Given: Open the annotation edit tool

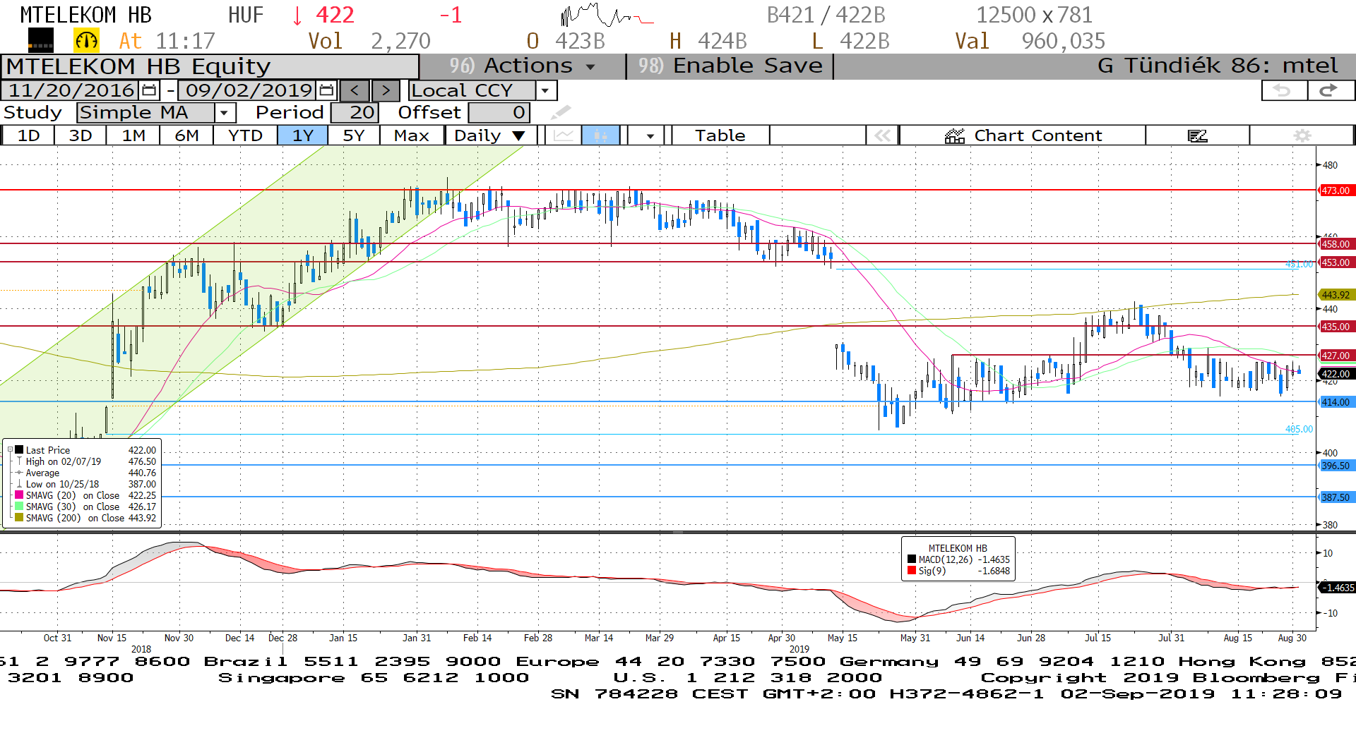Looking at the screenshot, I should coord(1198,135).
